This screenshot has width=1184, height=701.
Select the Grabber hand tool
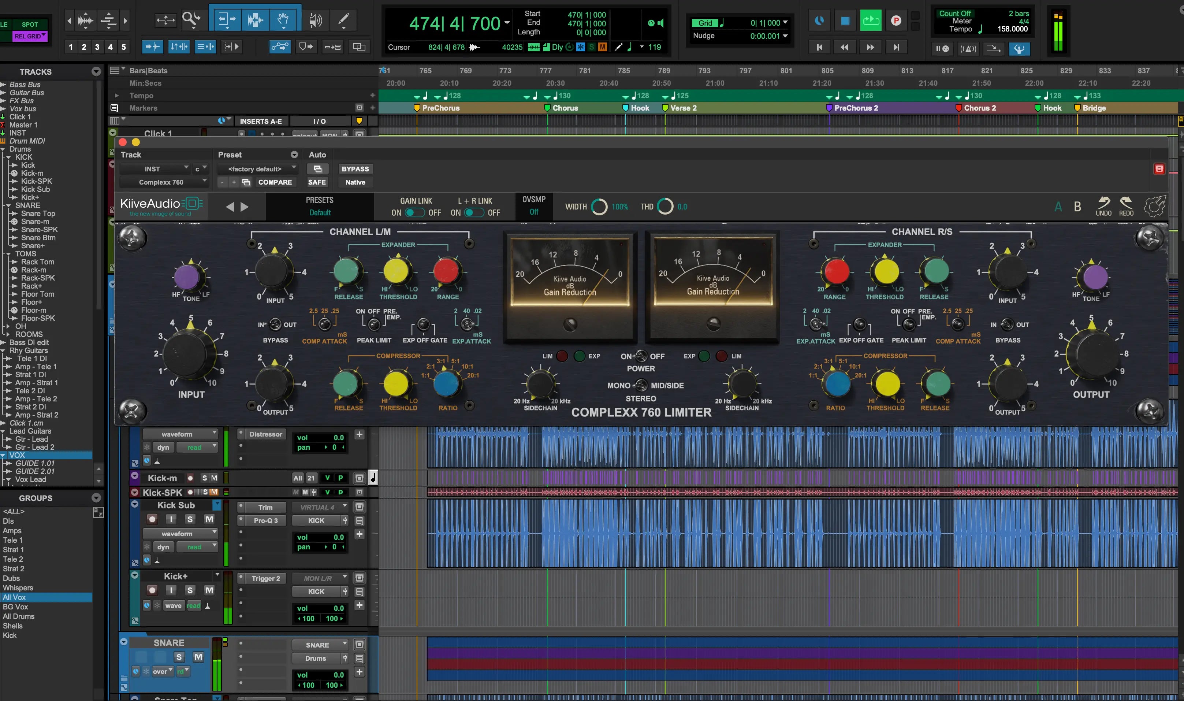[x=283, y=20]
